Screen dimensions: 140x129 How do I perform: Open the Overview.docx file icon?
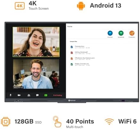tap(72, 47)
